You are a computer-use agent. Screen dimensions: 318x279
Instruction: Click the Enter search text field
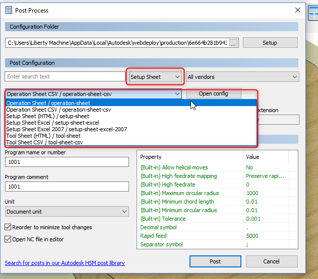(x=65, y=77)
